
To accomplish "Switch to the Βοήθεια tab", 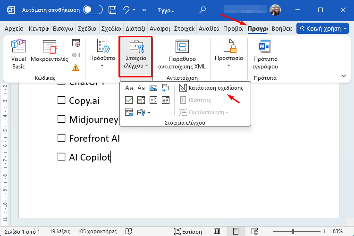I will click(282, 29).
